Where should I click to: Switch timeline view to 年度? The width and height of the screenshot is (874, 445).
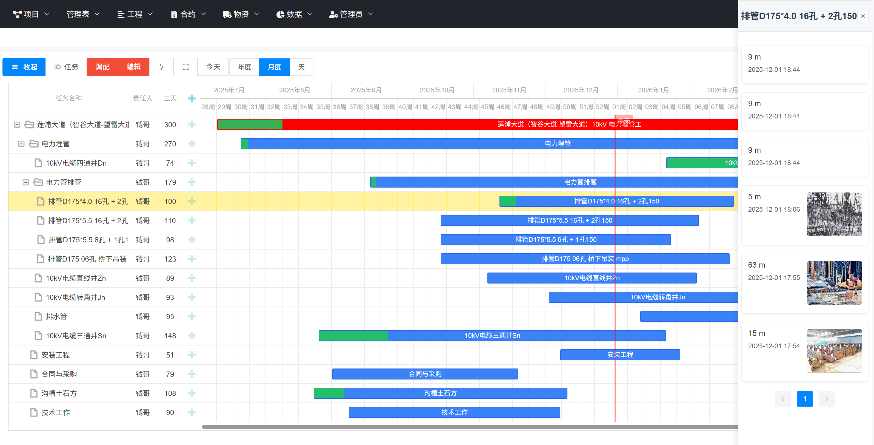(244, 67)
